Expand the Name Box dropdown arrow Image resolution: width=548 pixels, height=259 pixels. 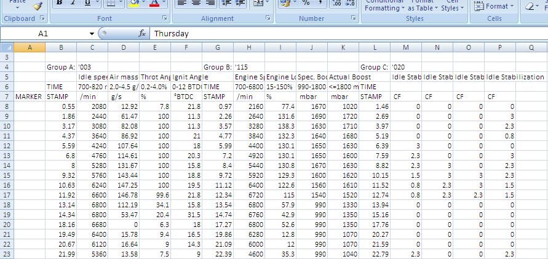click(x=92, y=34)
